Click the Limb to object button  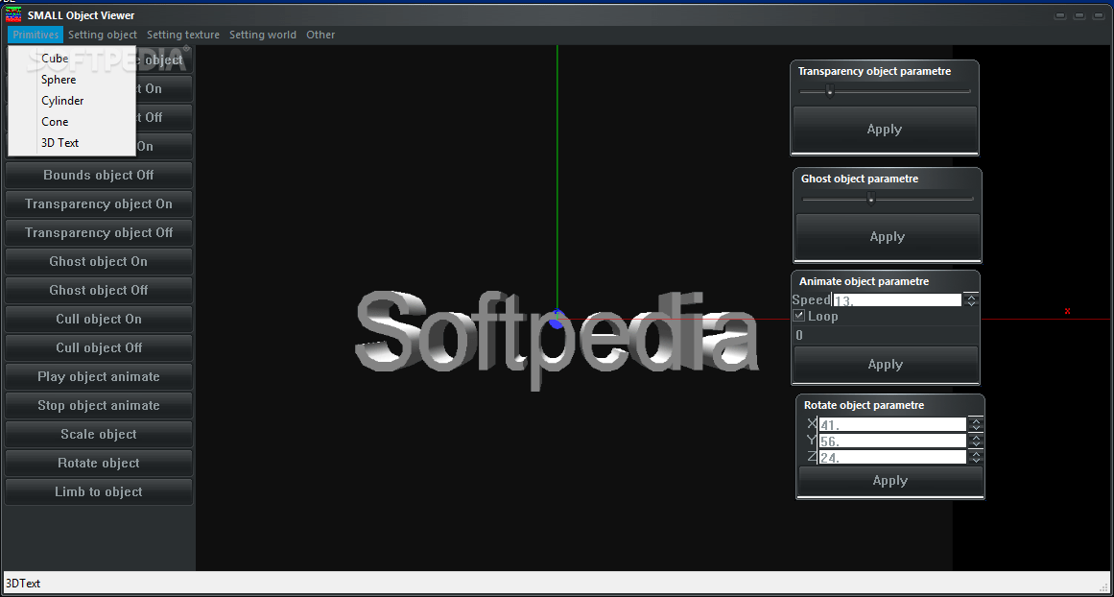click(99, 491)
